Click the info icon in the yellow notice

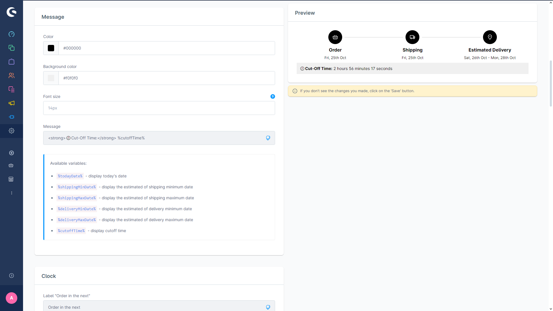coord(295,91)
